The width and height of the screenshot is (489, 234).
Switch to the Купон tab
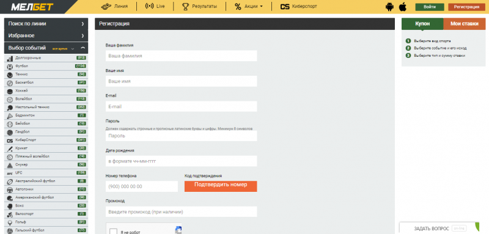(x=422, y=24)
